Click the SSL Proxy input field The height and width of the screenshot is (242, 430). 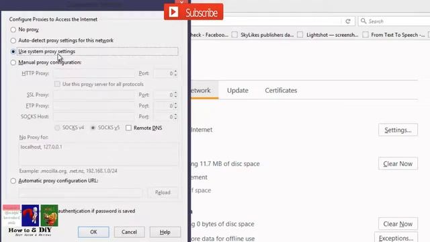[94, 95]
